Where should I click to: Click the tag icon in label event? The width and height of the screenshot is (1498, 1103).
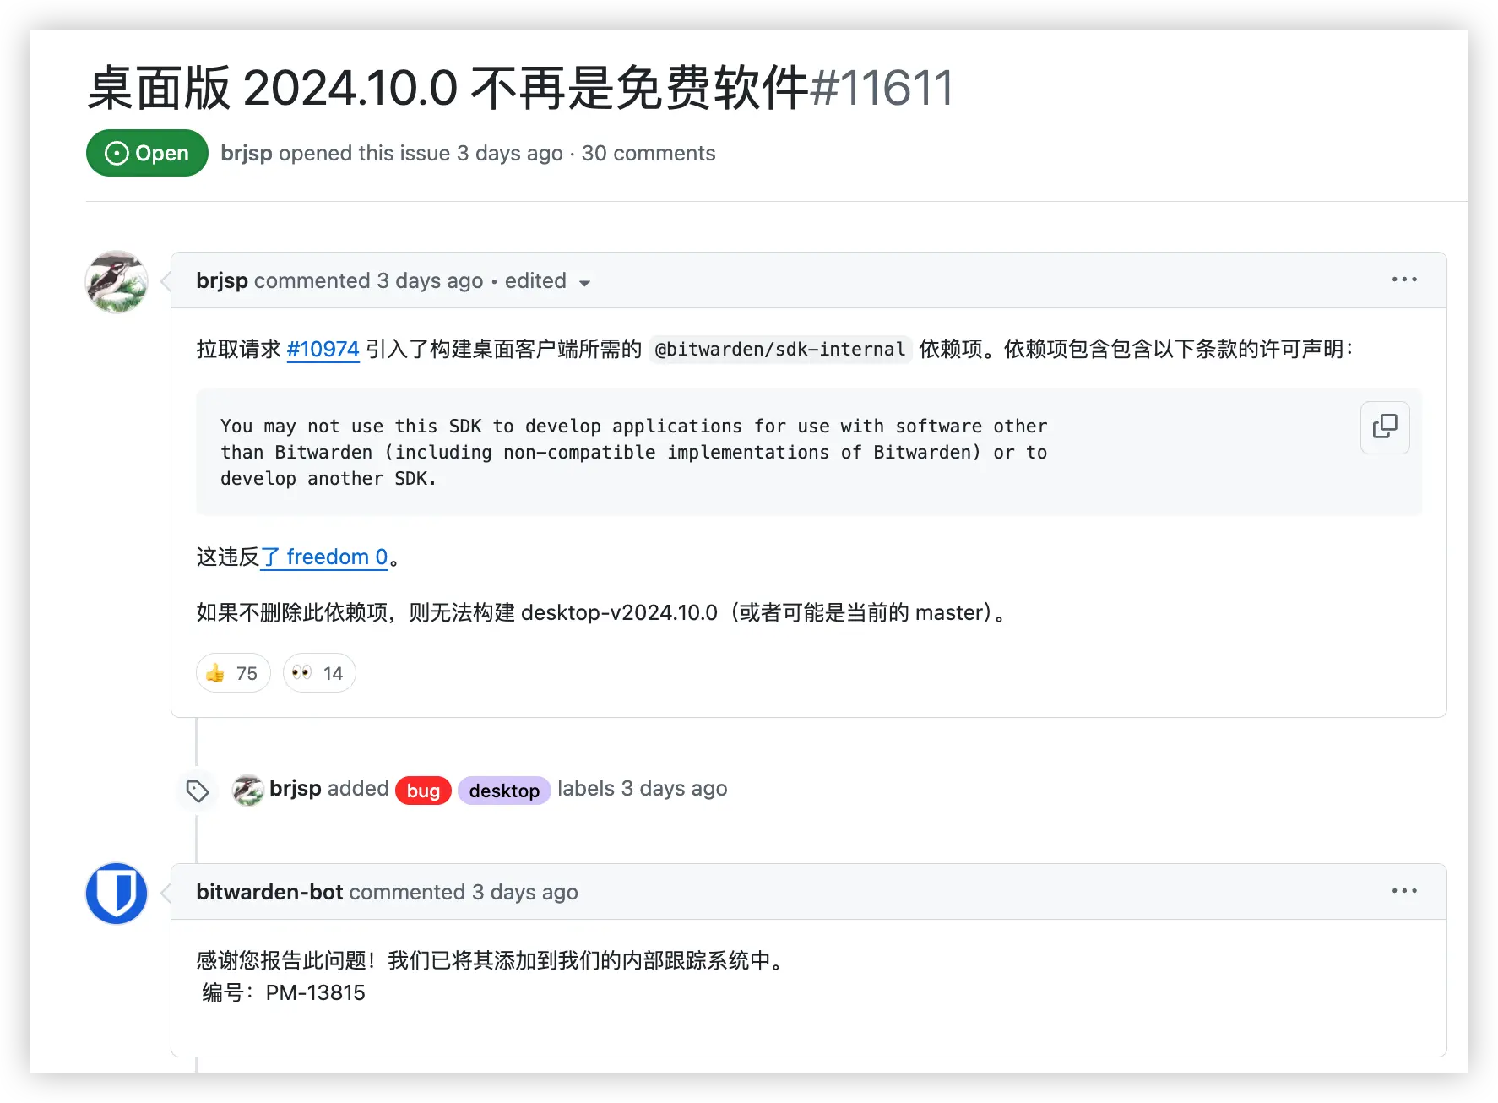198,791
